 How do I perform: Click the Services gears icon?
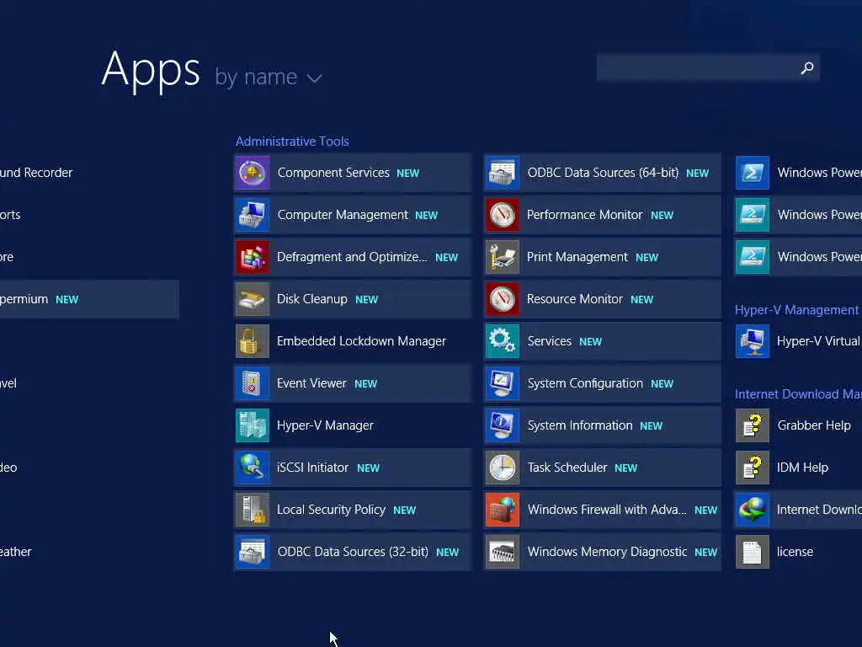click(x=503, y=341)
